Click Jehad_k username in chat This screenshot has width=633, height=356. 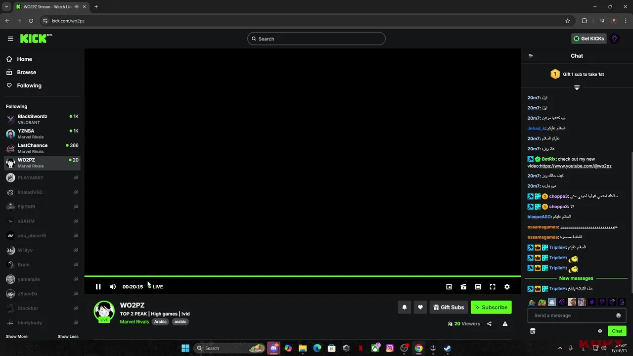coord(536,128)
